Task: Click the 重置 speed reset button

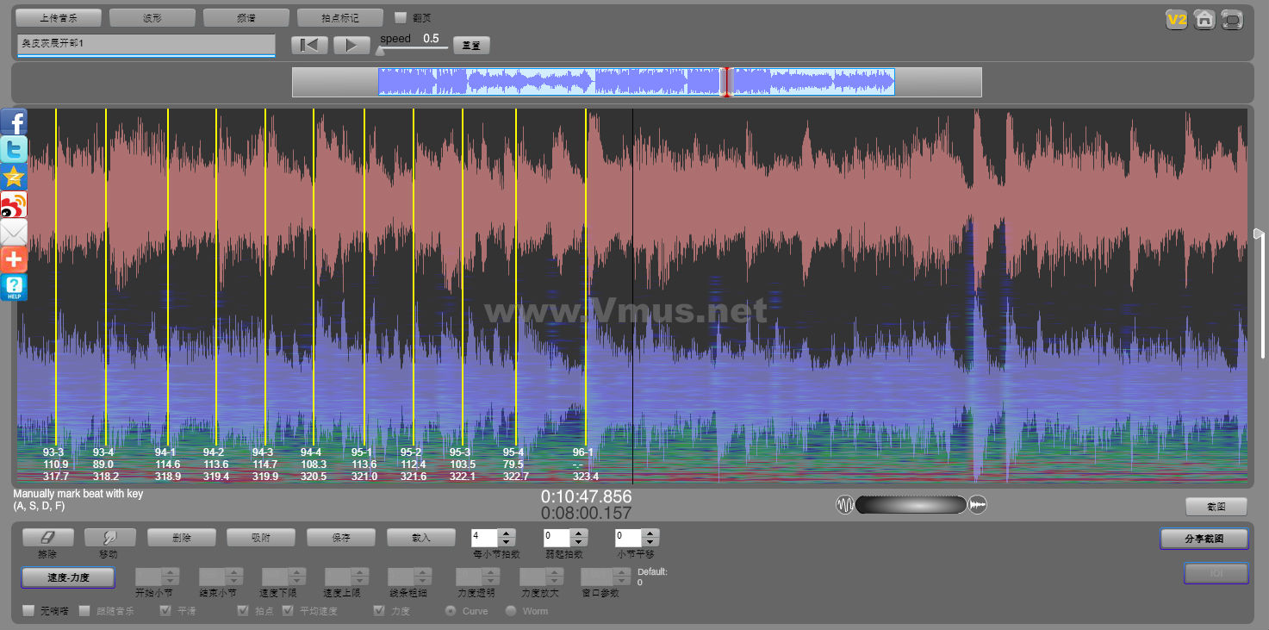Action: pos(471,45)
